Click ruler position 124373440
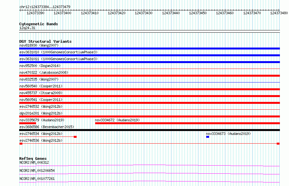The image size is (289, 186). coord(171,13)
